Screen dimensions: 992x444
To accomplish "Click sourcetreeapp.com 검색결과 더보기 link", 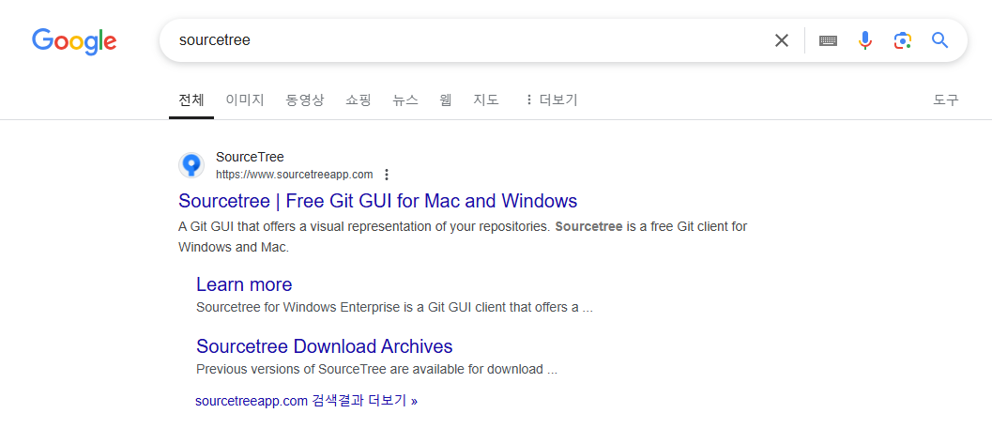I will [x=306, y=401].
